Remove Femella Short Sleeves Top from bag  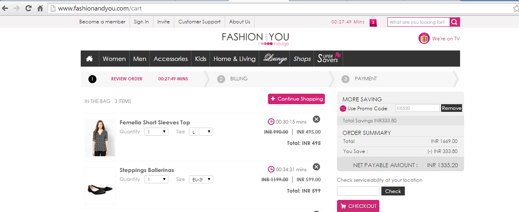pyautogui.click(x=316, y=119)
